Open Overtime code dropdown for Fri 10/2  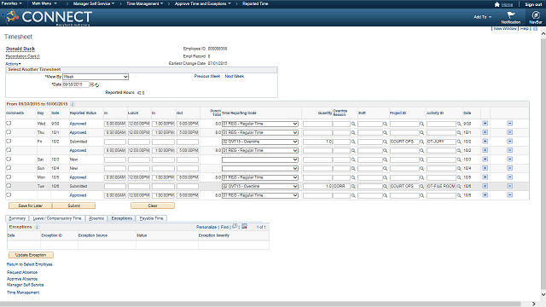coord(260,142)
